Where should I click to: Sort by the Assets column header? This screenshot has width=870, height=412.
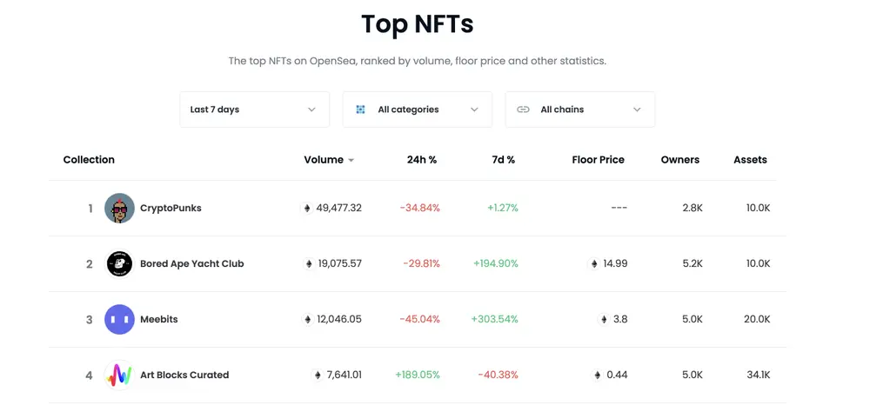point(750,160)
